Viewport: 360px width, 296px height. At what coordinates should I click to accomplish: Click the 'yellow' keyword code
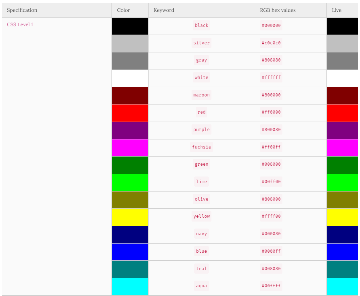[201, 216]
